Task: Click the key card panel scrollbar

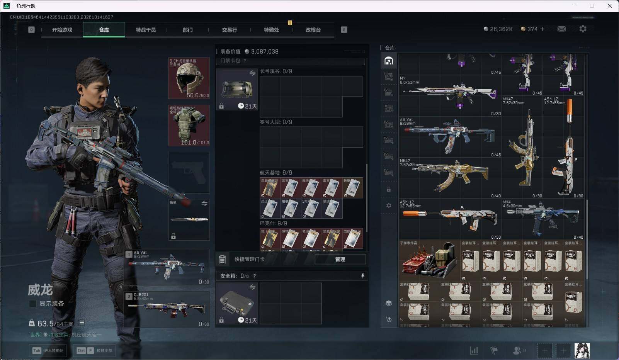Action: tap(367, 197)
